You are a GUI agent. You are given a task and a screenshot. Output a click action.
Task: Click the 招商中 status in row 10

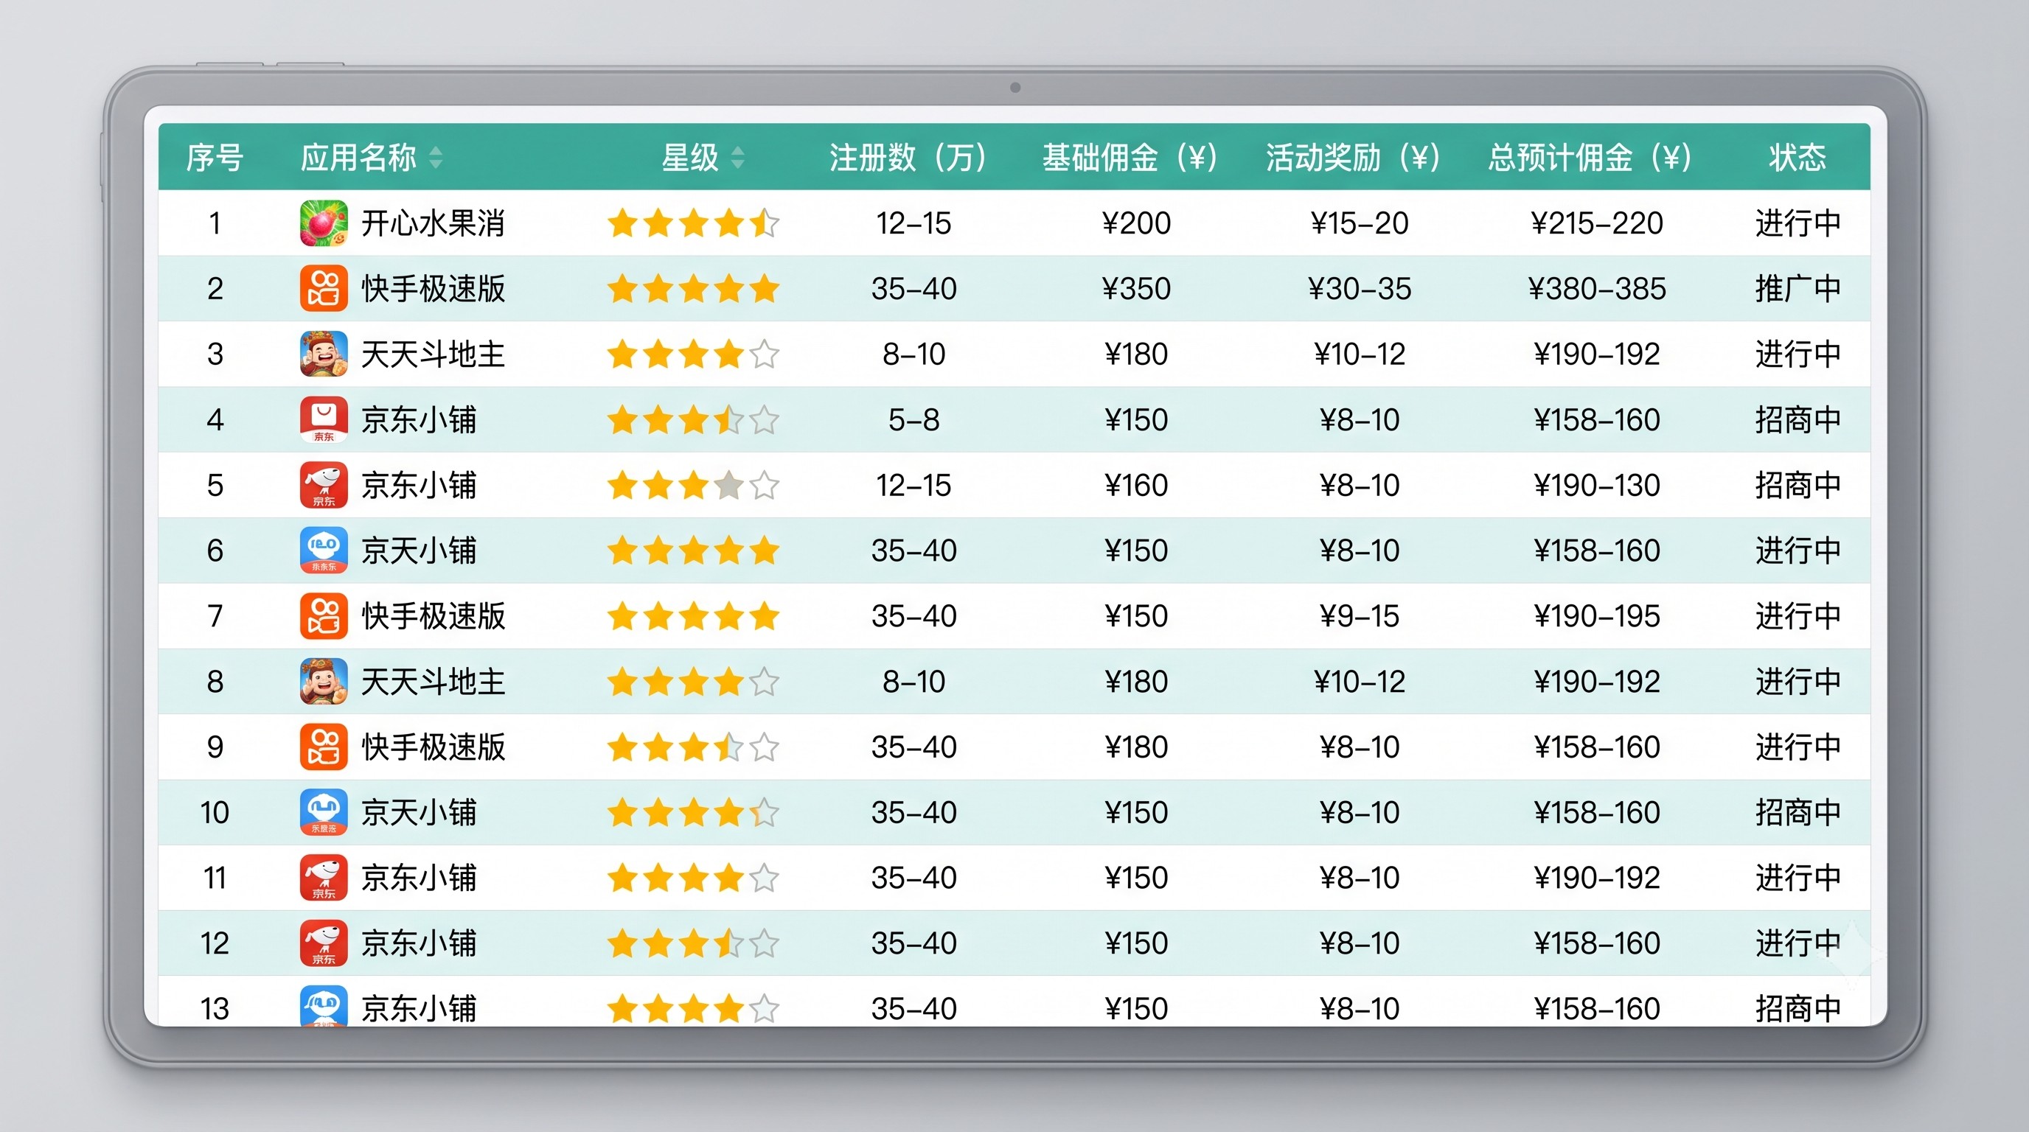[1798, 811]
